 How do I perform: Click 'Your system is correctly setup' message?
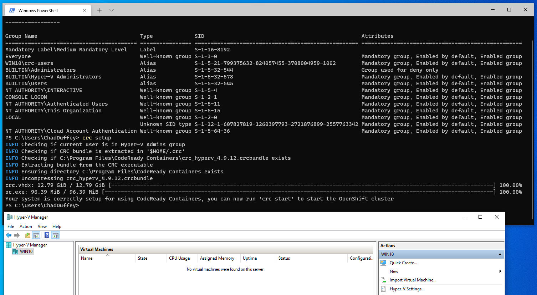[x=199, y=199]
